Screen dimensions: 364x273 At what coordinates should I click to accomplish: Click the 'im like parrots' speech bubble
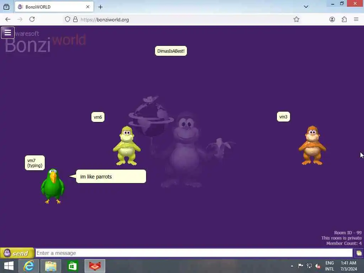pyautogui.click(x=111, y=176)
